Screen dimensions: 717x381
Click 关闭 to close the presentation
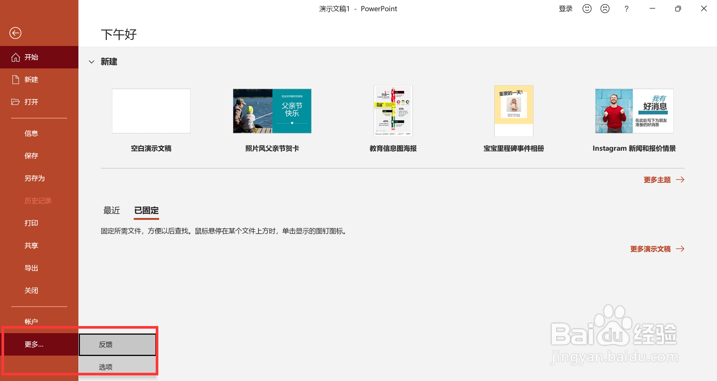pos(39,291)
